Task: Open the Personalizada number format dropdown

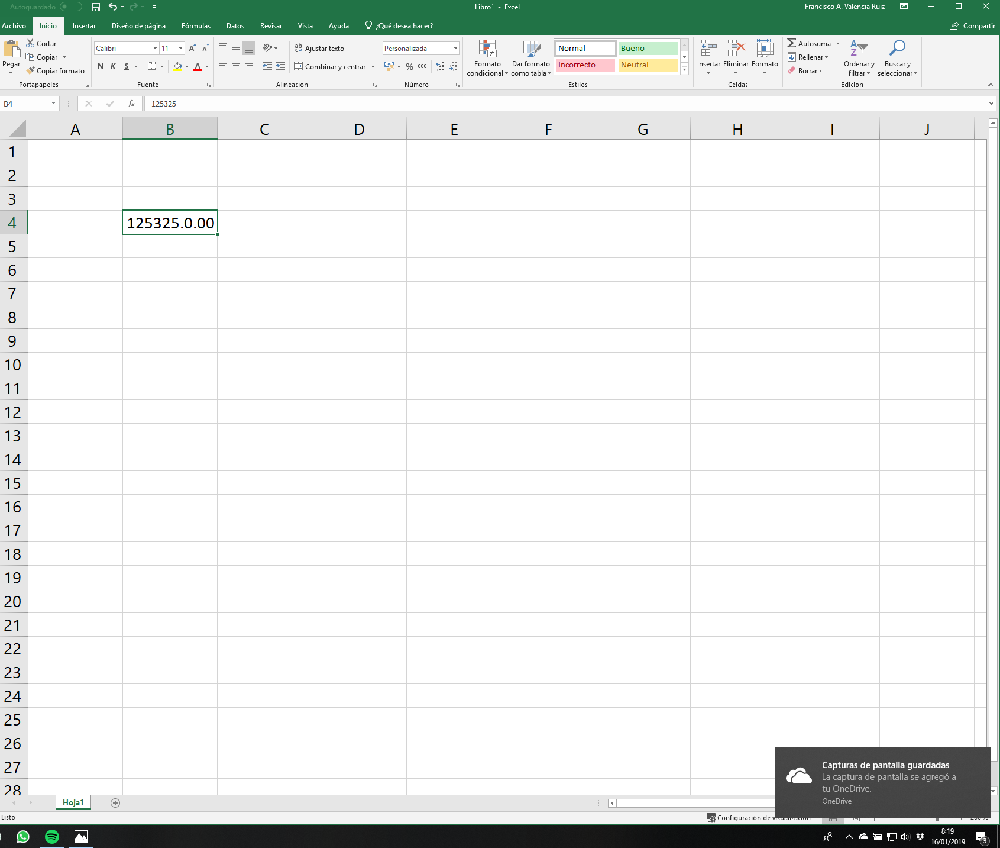Action: 455,49
